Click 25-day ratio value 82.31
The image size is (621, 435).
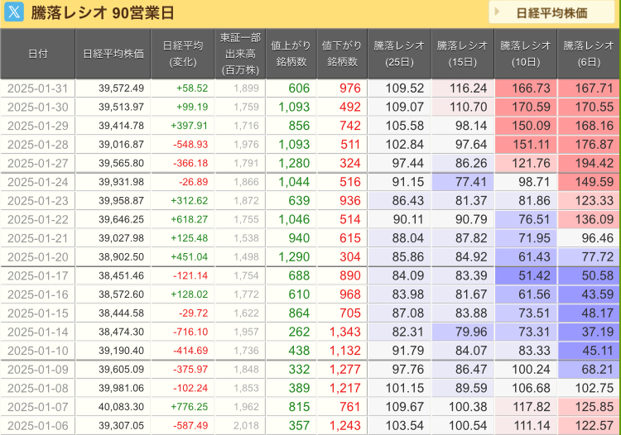pos(408,332)
